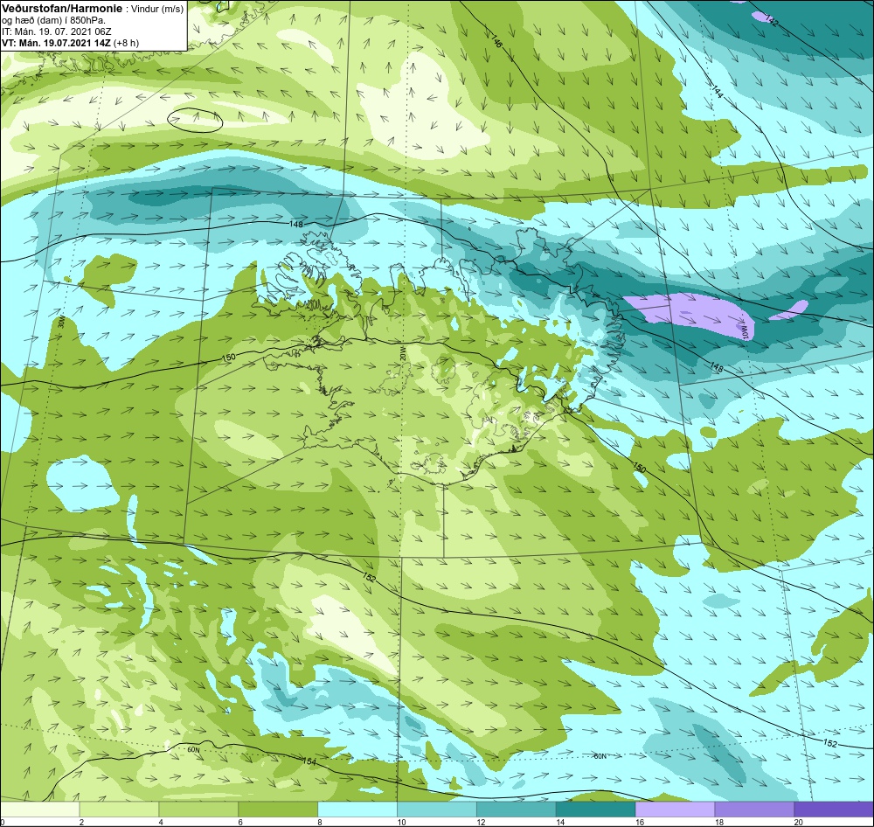Select the 10–12 m/s legend swatch
874x827 pixels.
[x=437, y=810]
